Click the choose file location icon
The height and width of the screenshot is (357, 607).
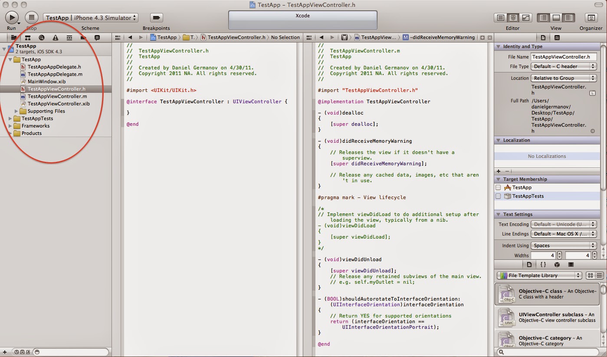[592, 93]
